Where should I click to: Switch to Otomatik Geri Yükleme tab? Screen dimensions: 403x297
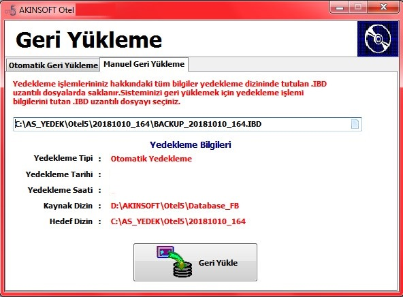pyautogui.click(x=53, y=65)
